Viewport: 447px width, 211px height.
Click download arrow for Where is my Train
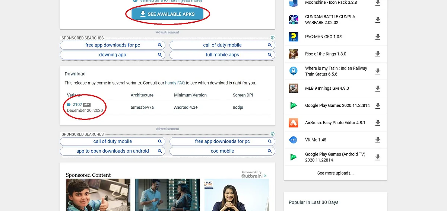[x=378, y=71]
